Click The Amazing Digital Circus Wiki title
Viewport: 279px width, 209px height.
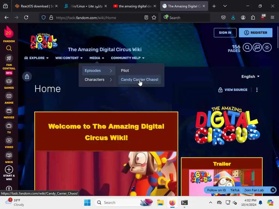coord(105,50)
